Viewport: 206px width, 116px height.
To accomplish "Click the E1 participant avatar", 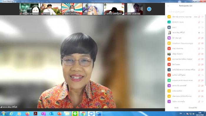I will (x=169, y=27).
